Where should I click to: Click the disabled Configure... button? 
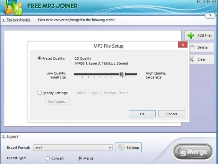click(57, 101)
